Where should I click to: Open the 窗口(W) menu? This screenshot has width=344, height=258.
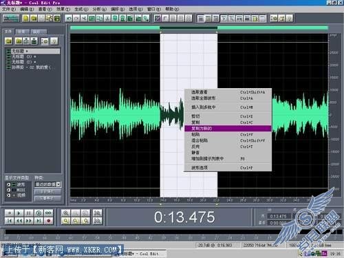pos(154,9)
